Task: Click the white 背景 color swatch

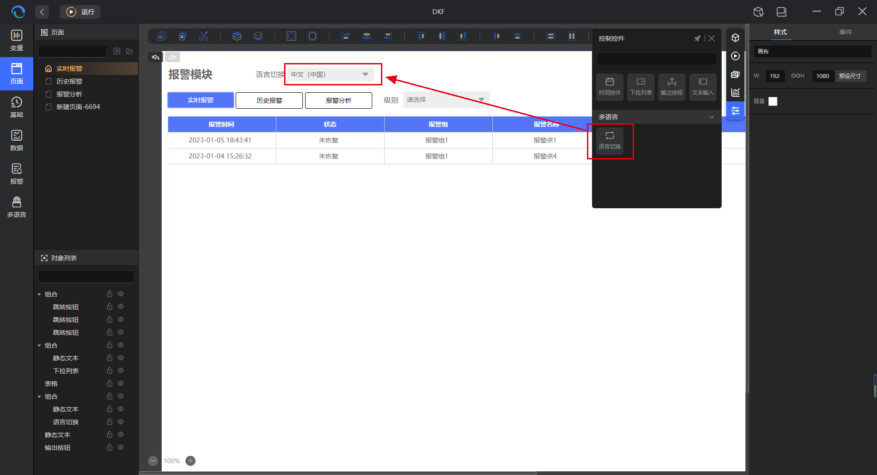Action: click(773, 101)
